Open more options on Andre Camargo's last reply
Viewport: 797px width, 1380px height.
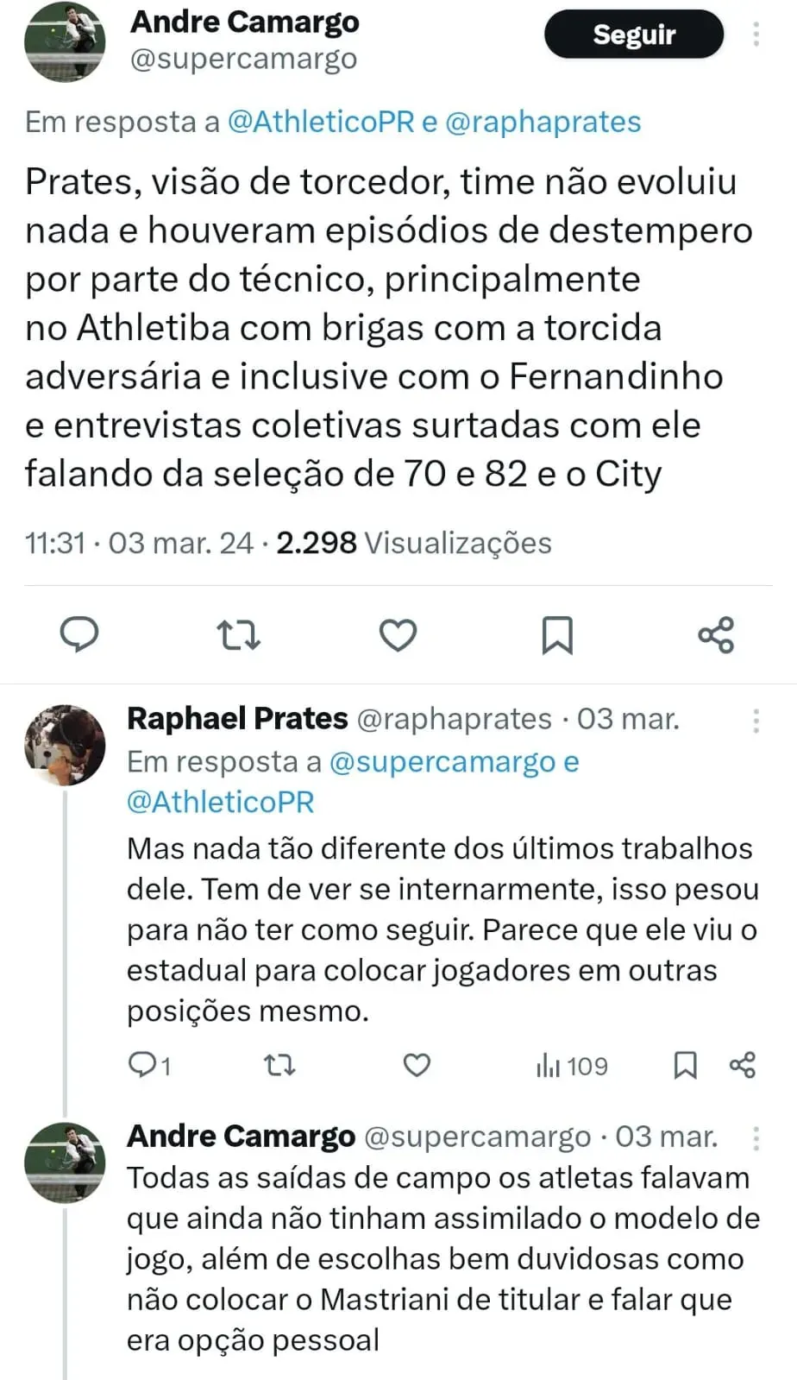(x=756, y=1138)
